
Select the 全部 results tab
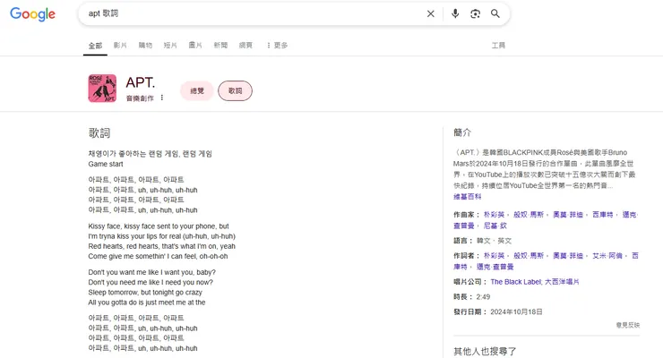(x=95, y=46)
